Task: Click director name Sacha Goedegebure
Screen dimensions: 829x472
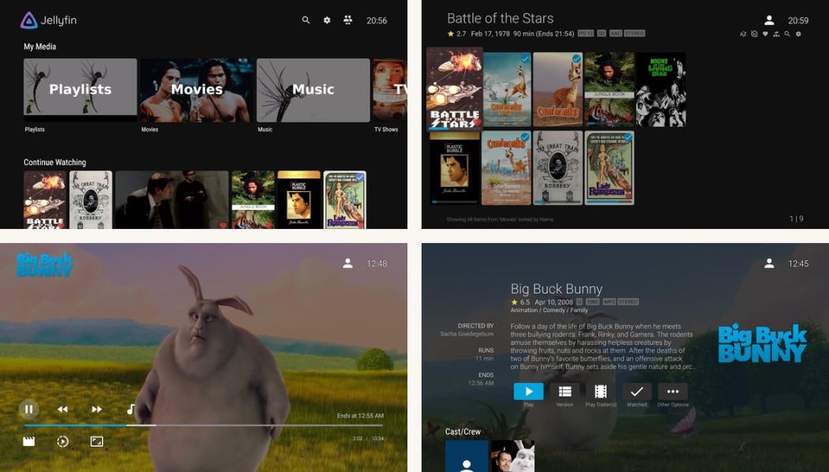Action: tap(467, 334)
